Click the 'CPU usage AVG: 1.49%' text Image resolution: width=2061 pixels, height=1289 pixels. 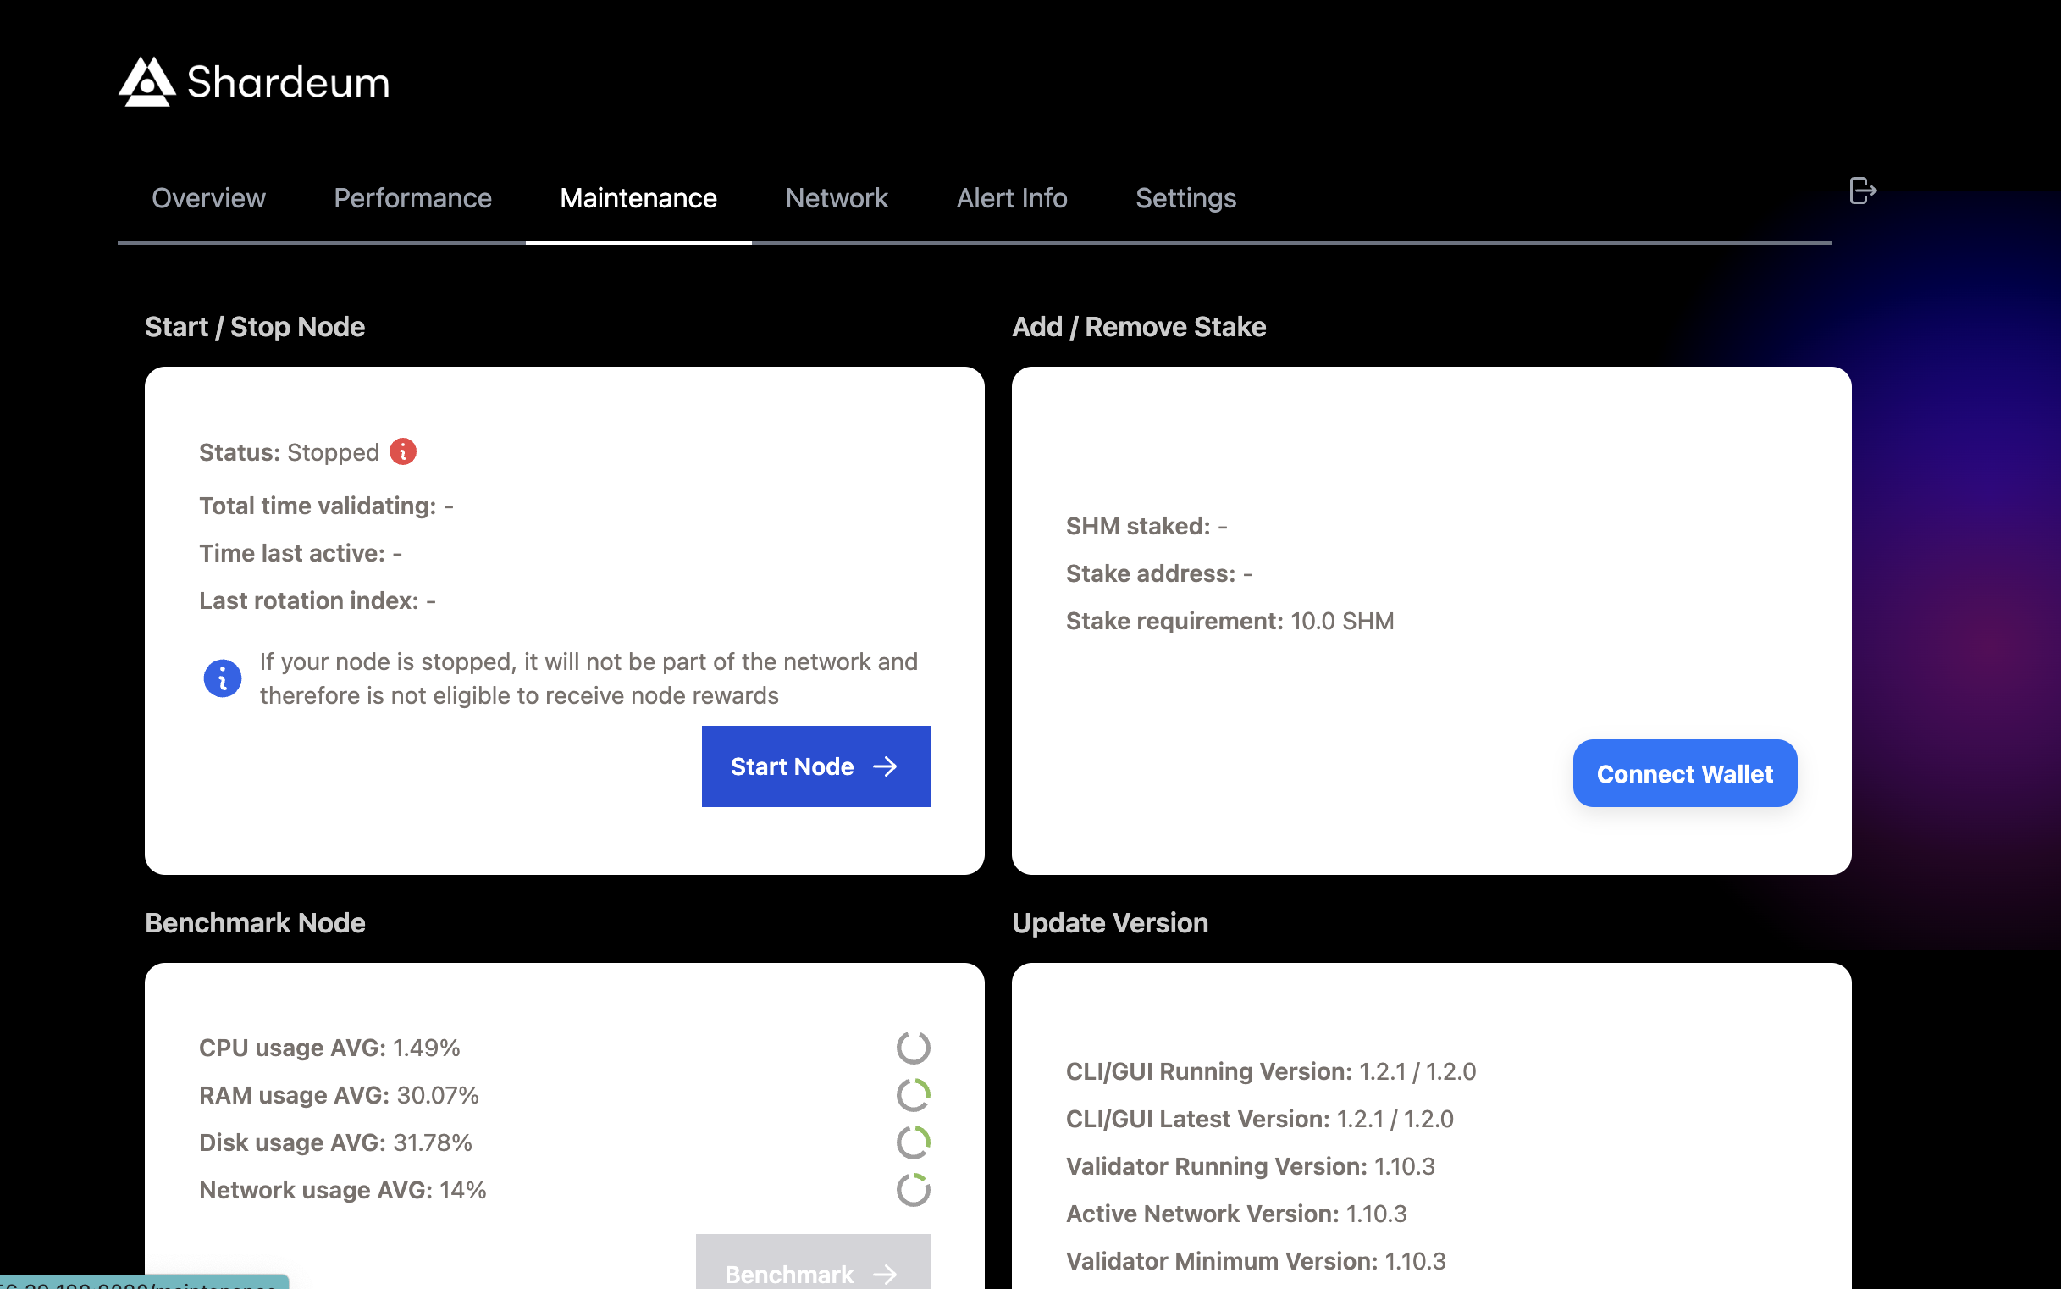click(330, 1048)
